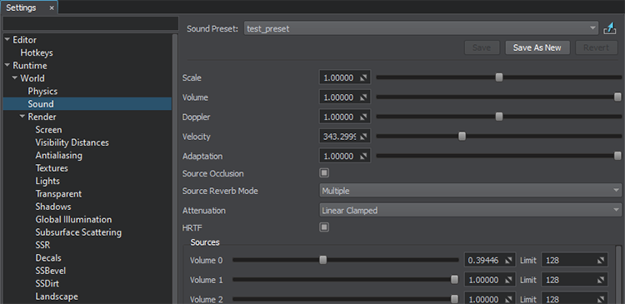The image size is (625, 304).
Task: Click the Scale value input field
Action: 345,77
